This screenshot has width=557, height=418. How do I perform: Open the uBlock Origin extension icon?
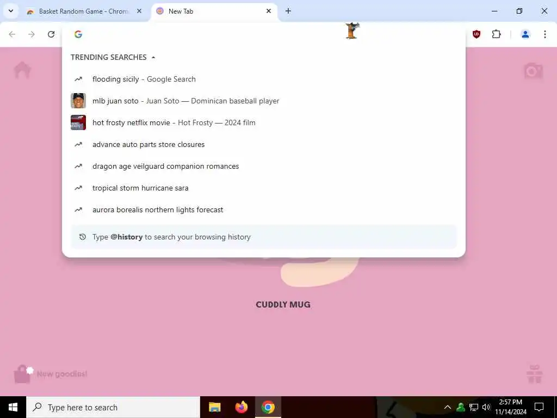coord(476,34)
